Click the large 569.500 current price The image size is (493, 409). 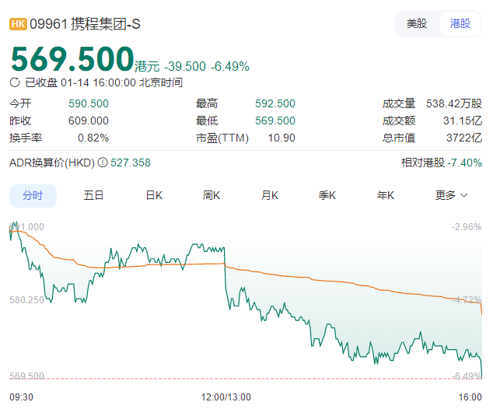click(72, 59)
